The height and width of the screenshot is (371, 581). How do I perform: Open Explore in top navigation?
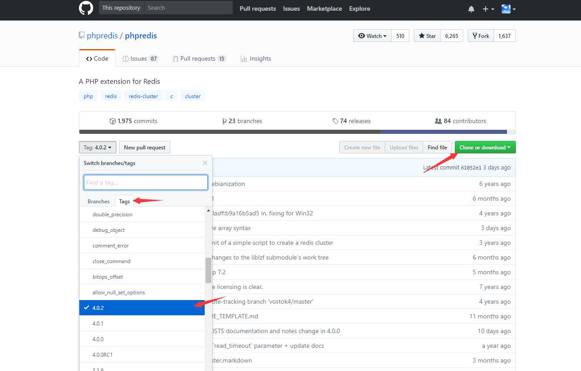pos(359,8)
